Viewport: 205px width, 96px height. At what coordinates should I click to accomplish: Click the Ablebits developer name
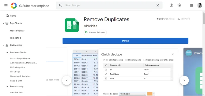[x=90, y=26]
